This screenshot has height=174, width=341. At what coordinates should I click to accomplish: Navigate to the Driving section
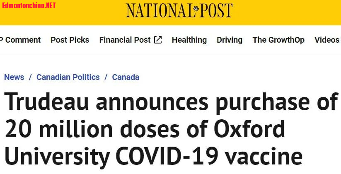click(230, 40)
